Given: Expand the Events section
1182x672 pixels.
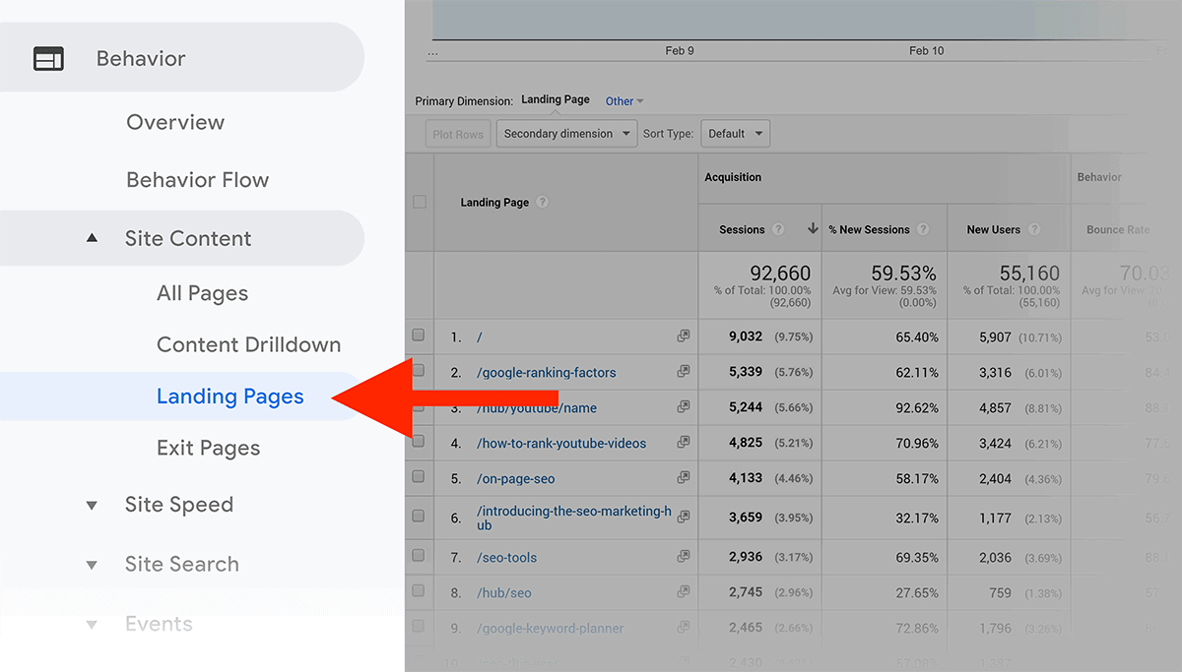Looking at the screenshot, I should (92, 625).
